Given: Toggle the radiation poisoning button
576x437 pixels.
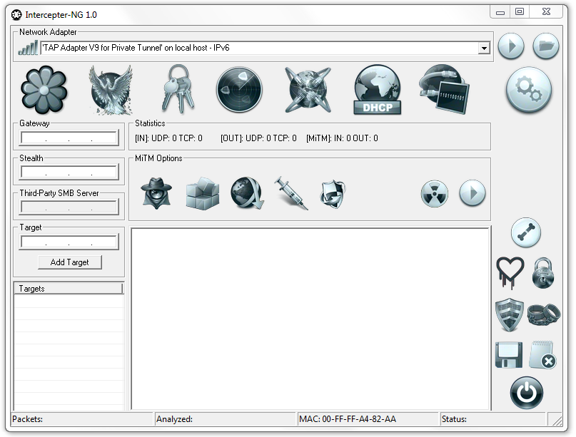Looking at the screenshot, I should 434,193.
